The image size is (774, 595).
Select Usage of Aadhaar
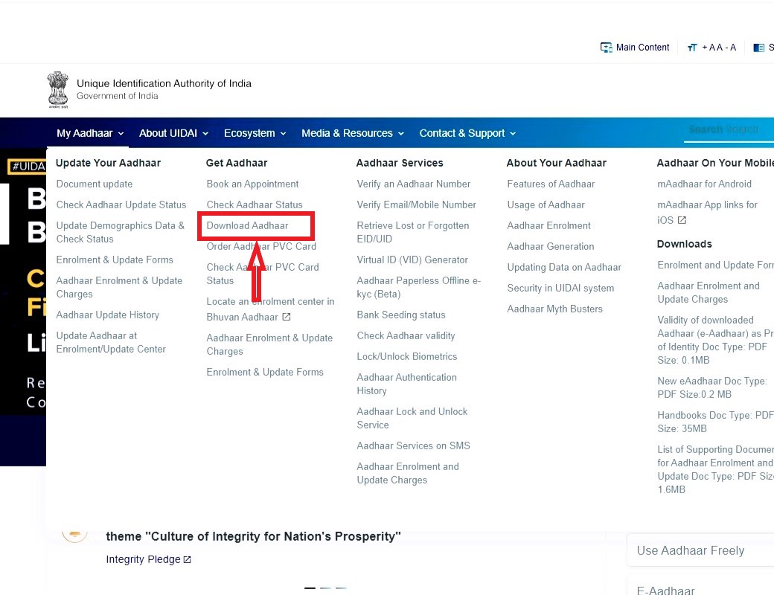pyautogui.click(x=546, y=205)
